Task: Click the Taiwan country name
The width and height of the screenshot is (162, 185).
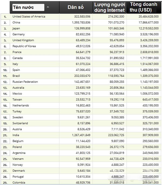Action: tap(17, 99)
